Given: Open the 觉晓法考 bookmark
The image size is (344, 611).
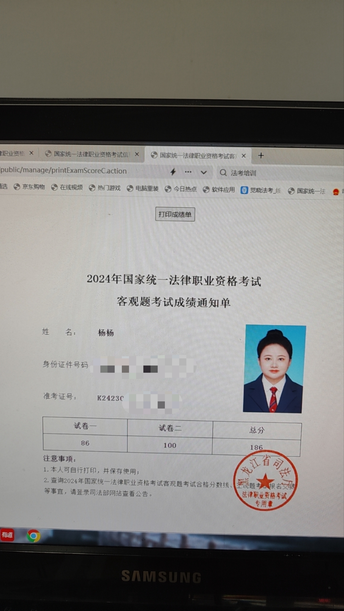Looking at the screenshot, I should 261,190.
